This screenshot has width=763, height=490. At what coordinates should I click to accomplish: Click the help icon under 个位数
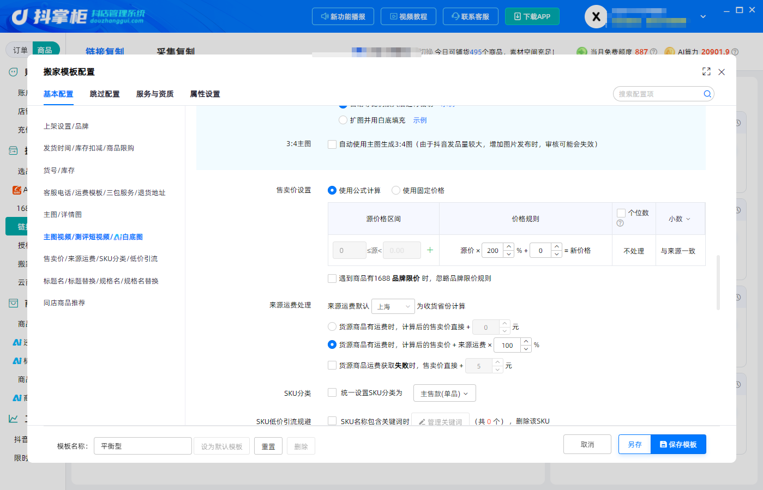tap(620, 223)
